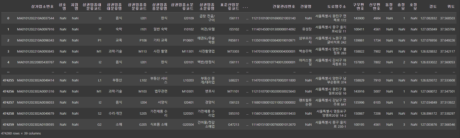Click longitude value 126.896172
The image size is (460, 138).
point(429,114)
